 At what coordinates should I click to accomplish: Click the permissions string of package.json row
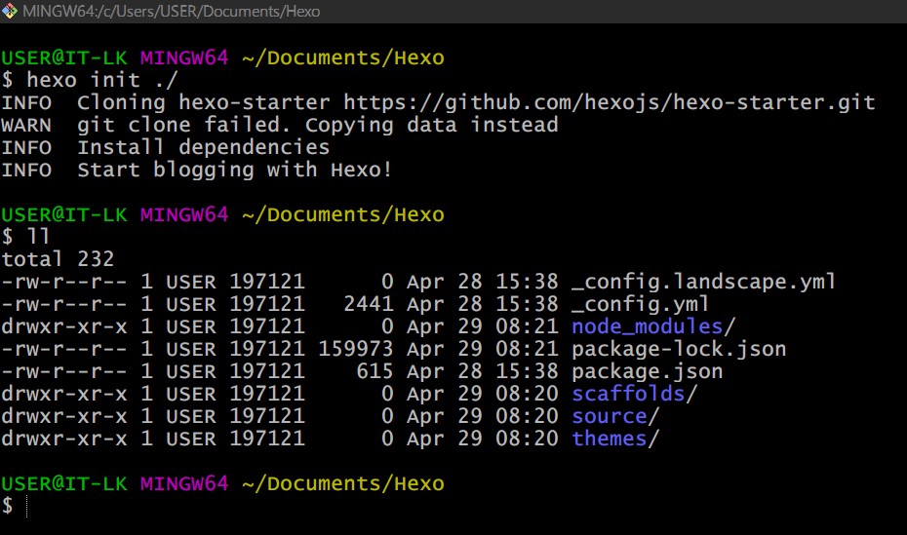[63, 371]
